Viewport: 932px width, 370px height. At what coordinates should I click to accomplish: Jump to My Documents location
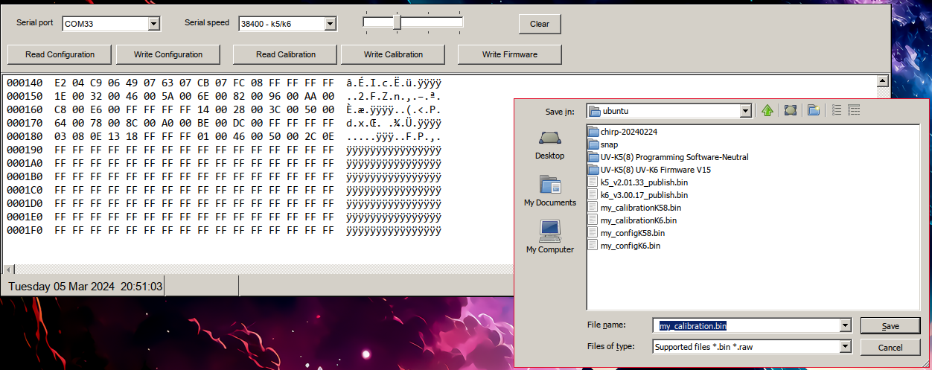pyautogui.click(x=549, y=191)
